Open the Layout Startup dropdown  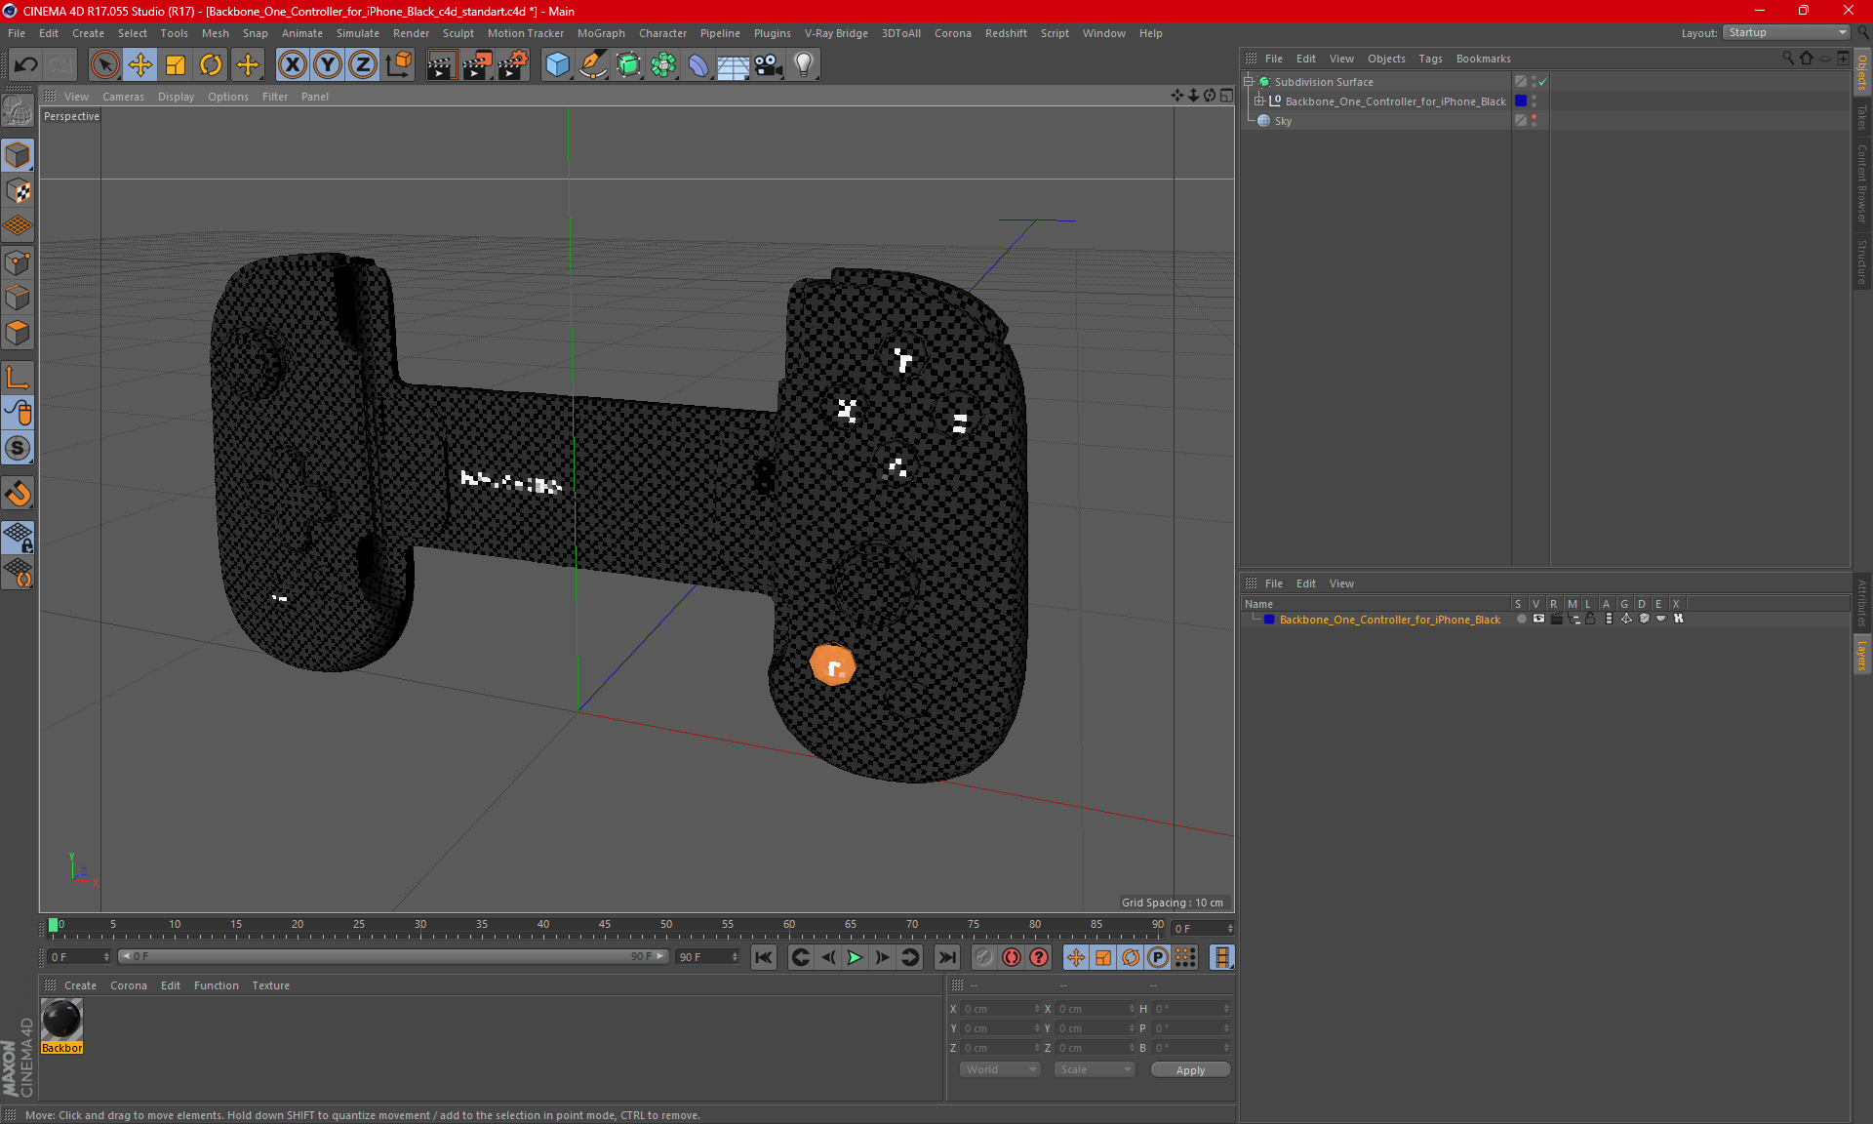coord(1786,32)
